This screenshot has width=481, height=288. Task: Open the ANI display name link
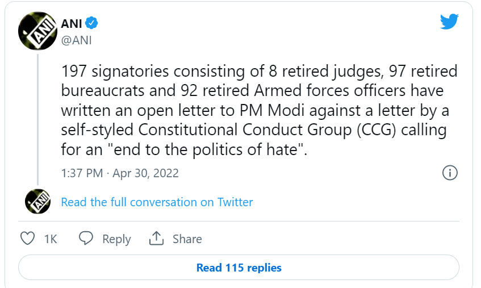[72, 23]
